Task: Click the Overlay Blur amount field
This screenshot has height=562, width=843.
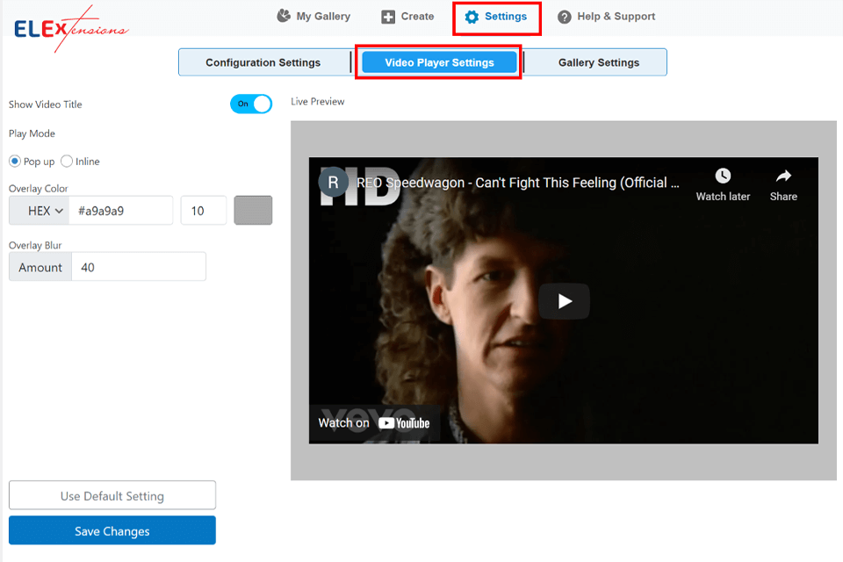Action: (x=139, y=267)
